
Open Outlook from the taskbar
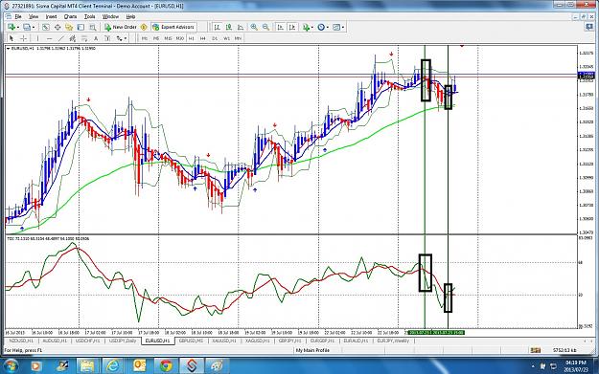(139, 366)
